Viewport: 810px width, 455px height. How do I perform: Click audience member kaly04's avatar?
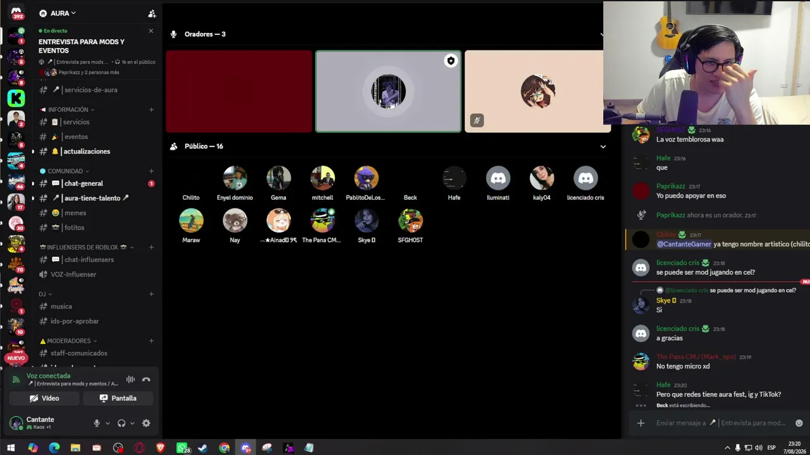coord(542,178)
